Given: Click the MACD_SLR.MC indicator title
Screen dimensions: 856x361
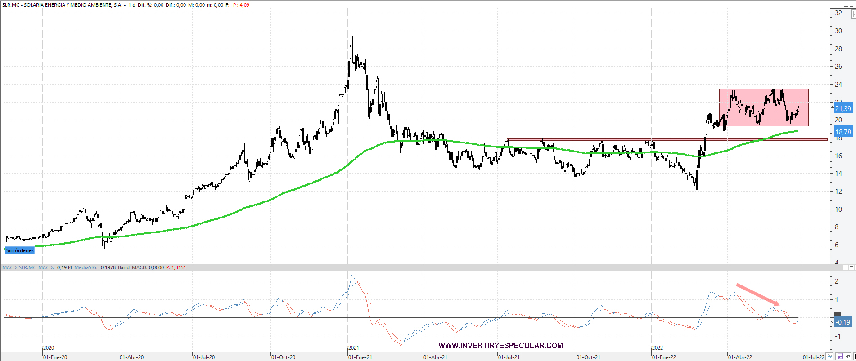Looking at the screenshot, I should coord(19,267).
